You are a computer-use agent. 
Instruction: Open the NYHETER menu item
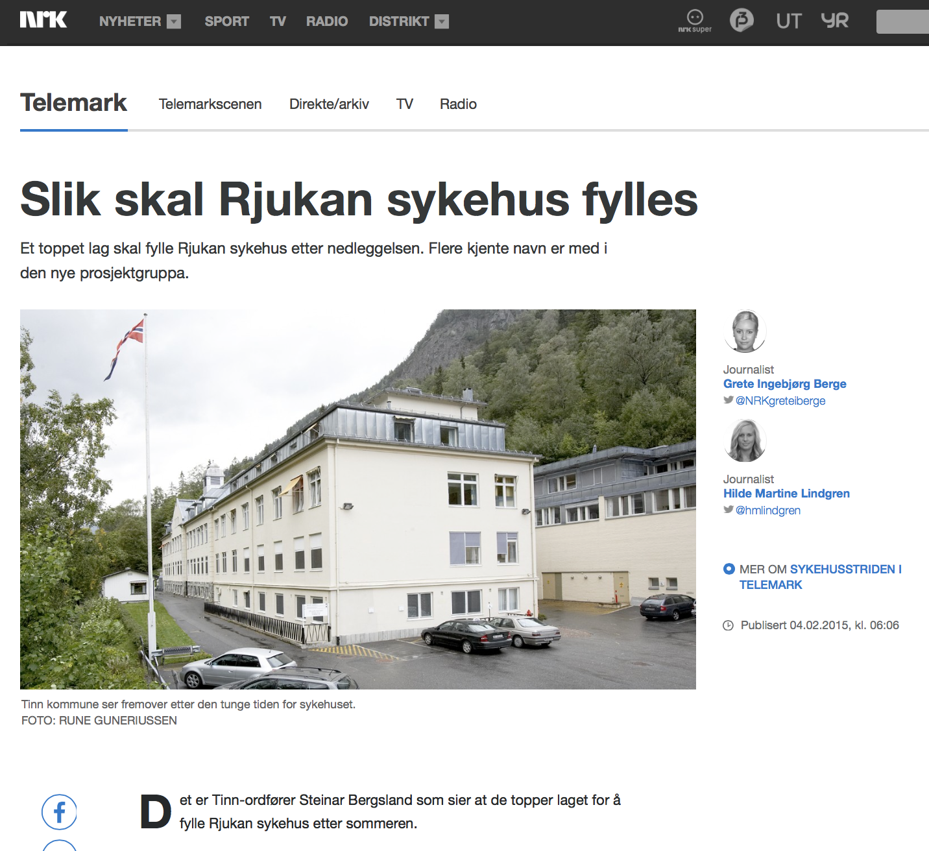point(130,21)
